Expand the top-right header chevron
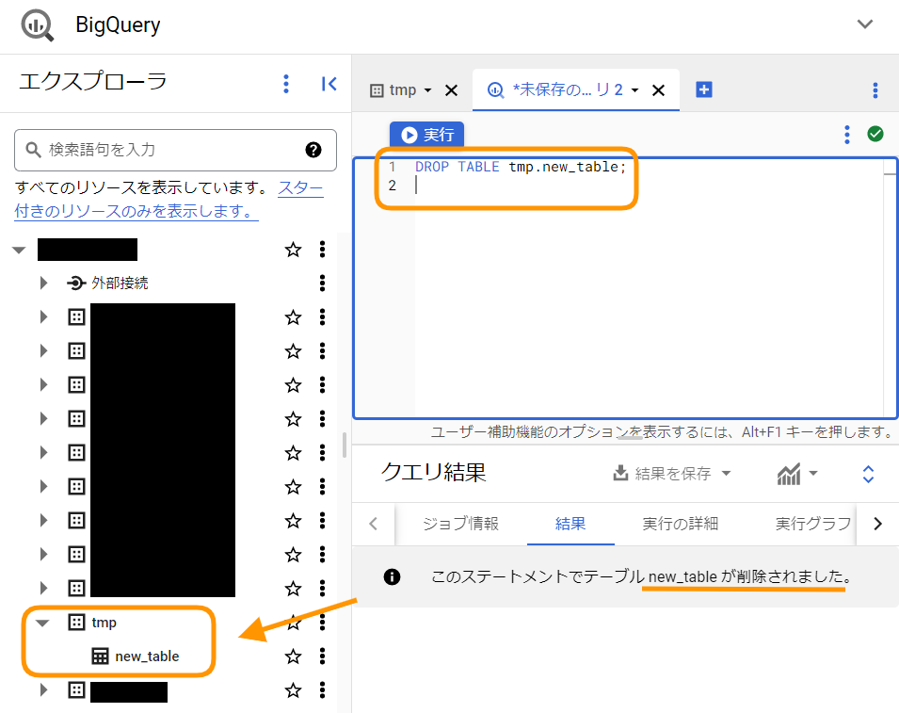 coord(864,24)
